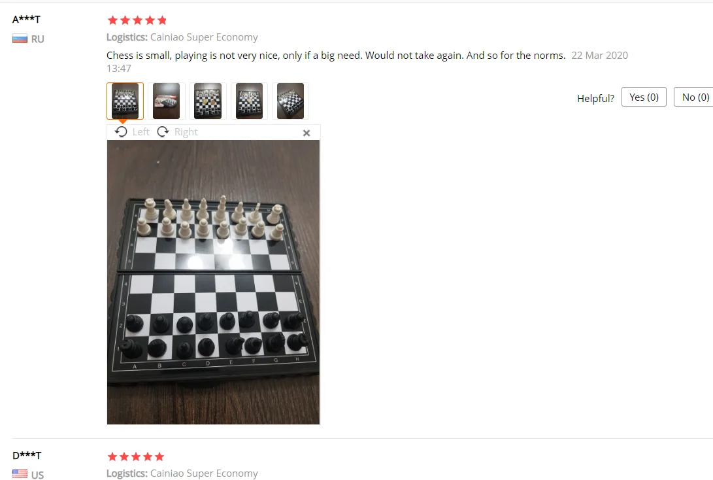Click reviewer name A***T
Viewport: 713px width, 480px height.
click(26, 19)
